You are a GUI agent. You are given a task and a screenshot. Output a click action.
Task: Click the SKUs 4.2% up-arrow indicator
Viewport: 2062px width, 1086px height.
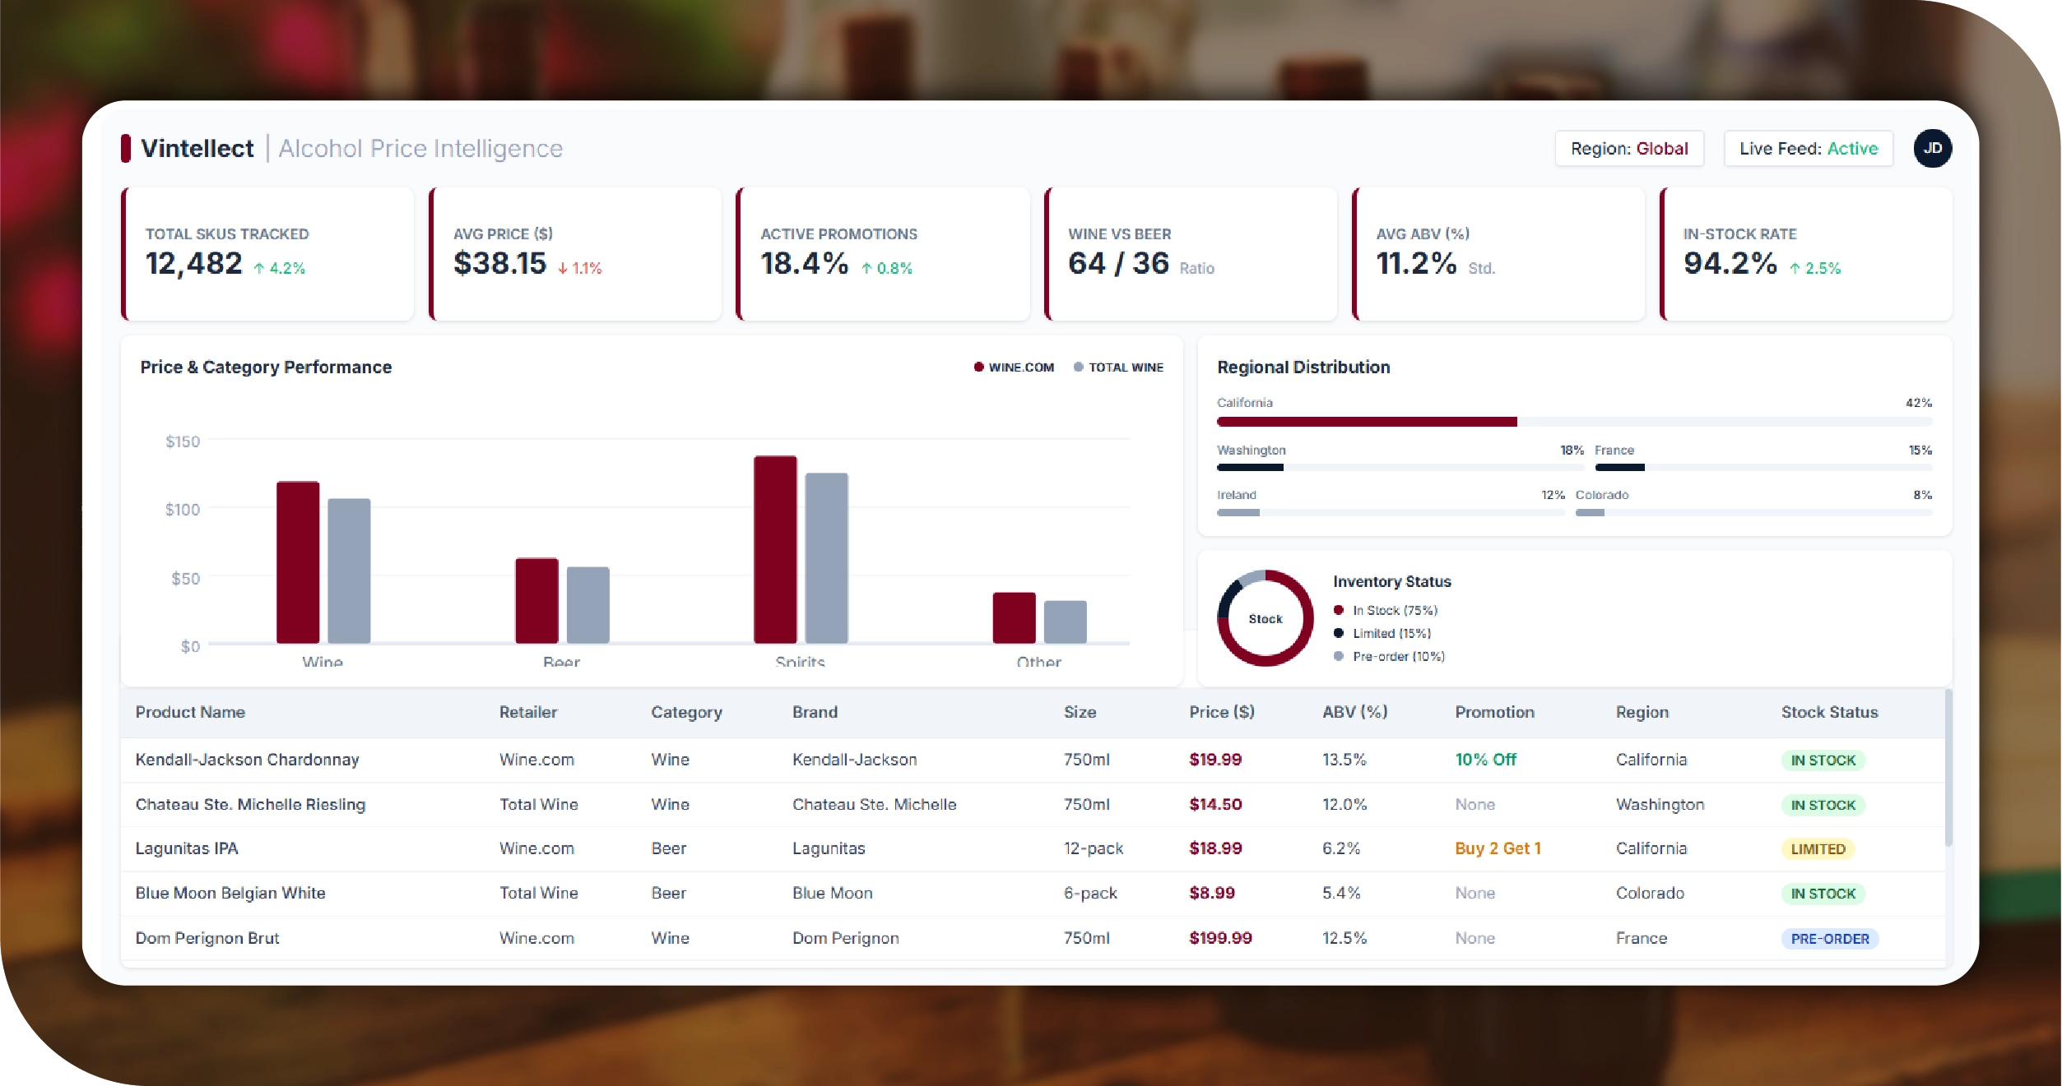(x=280, y=268)
